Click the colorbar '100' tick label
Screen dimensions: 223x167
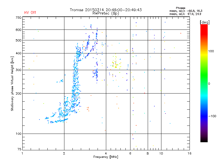[x=211, y=51]
